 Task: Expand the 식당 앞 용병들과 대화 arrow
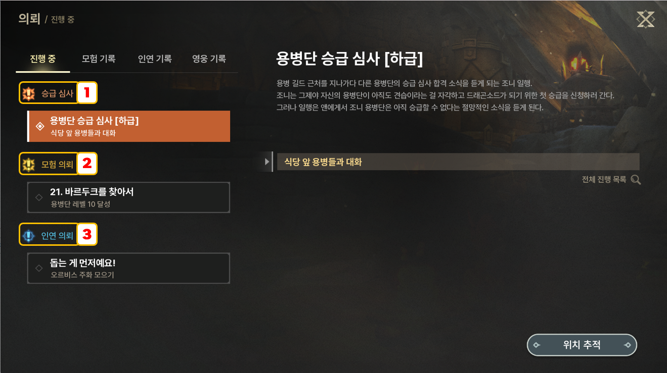coord(268,162)
